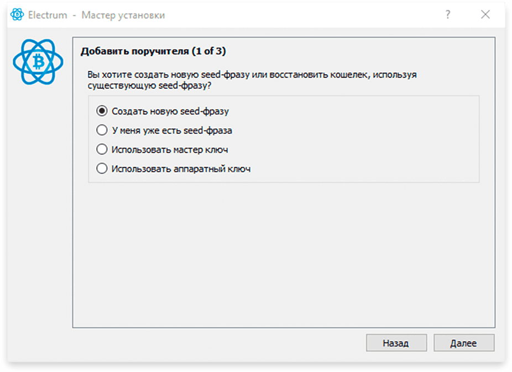
Task: Click the blank panel area beneath the options box
Action: point(284,254)
